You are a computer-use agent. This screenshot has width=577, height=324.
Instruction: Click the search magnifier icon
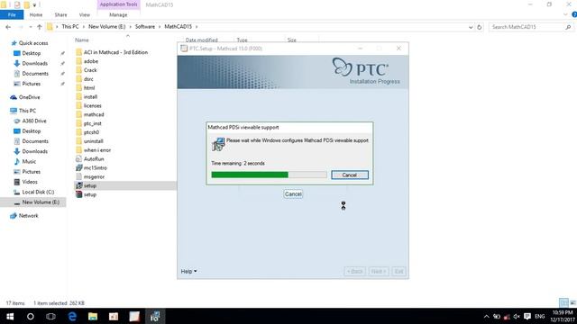coord(568,27)
